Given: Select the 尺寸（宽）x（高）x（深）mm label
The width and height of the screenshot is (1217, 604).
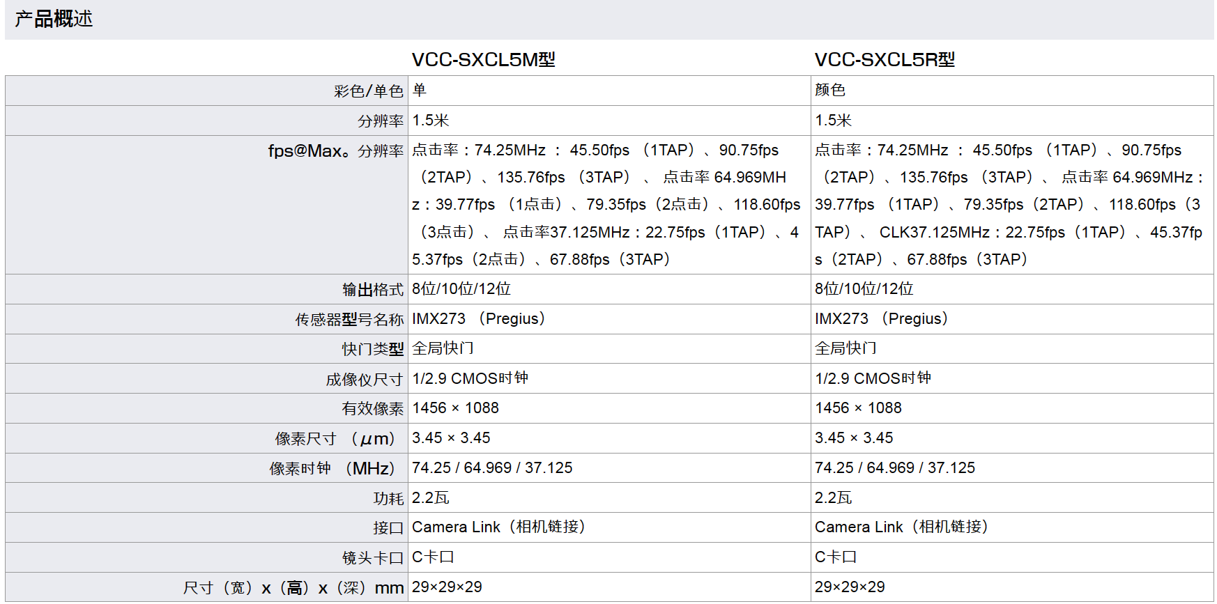Looking at the screenshot, I should 293,589.
